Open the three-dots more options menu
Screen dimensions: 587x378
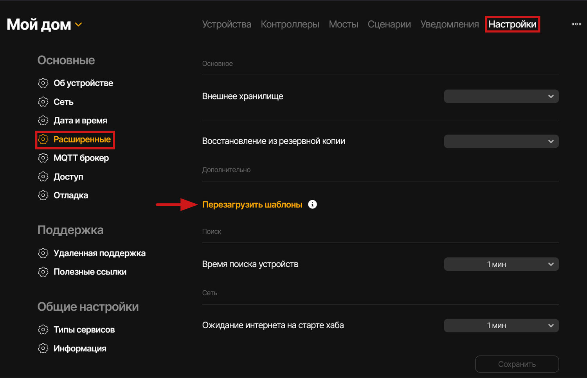pyautogui.click(x=576, y=24)
